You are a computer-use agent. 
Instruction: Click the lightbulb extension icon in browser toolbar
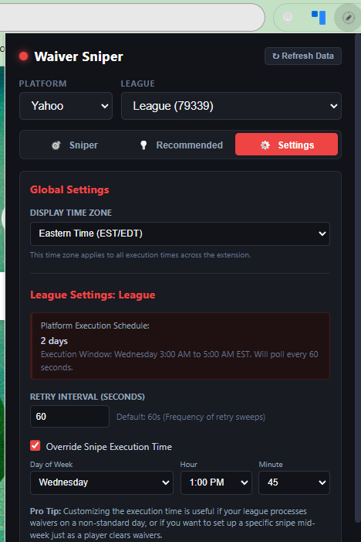288,17
